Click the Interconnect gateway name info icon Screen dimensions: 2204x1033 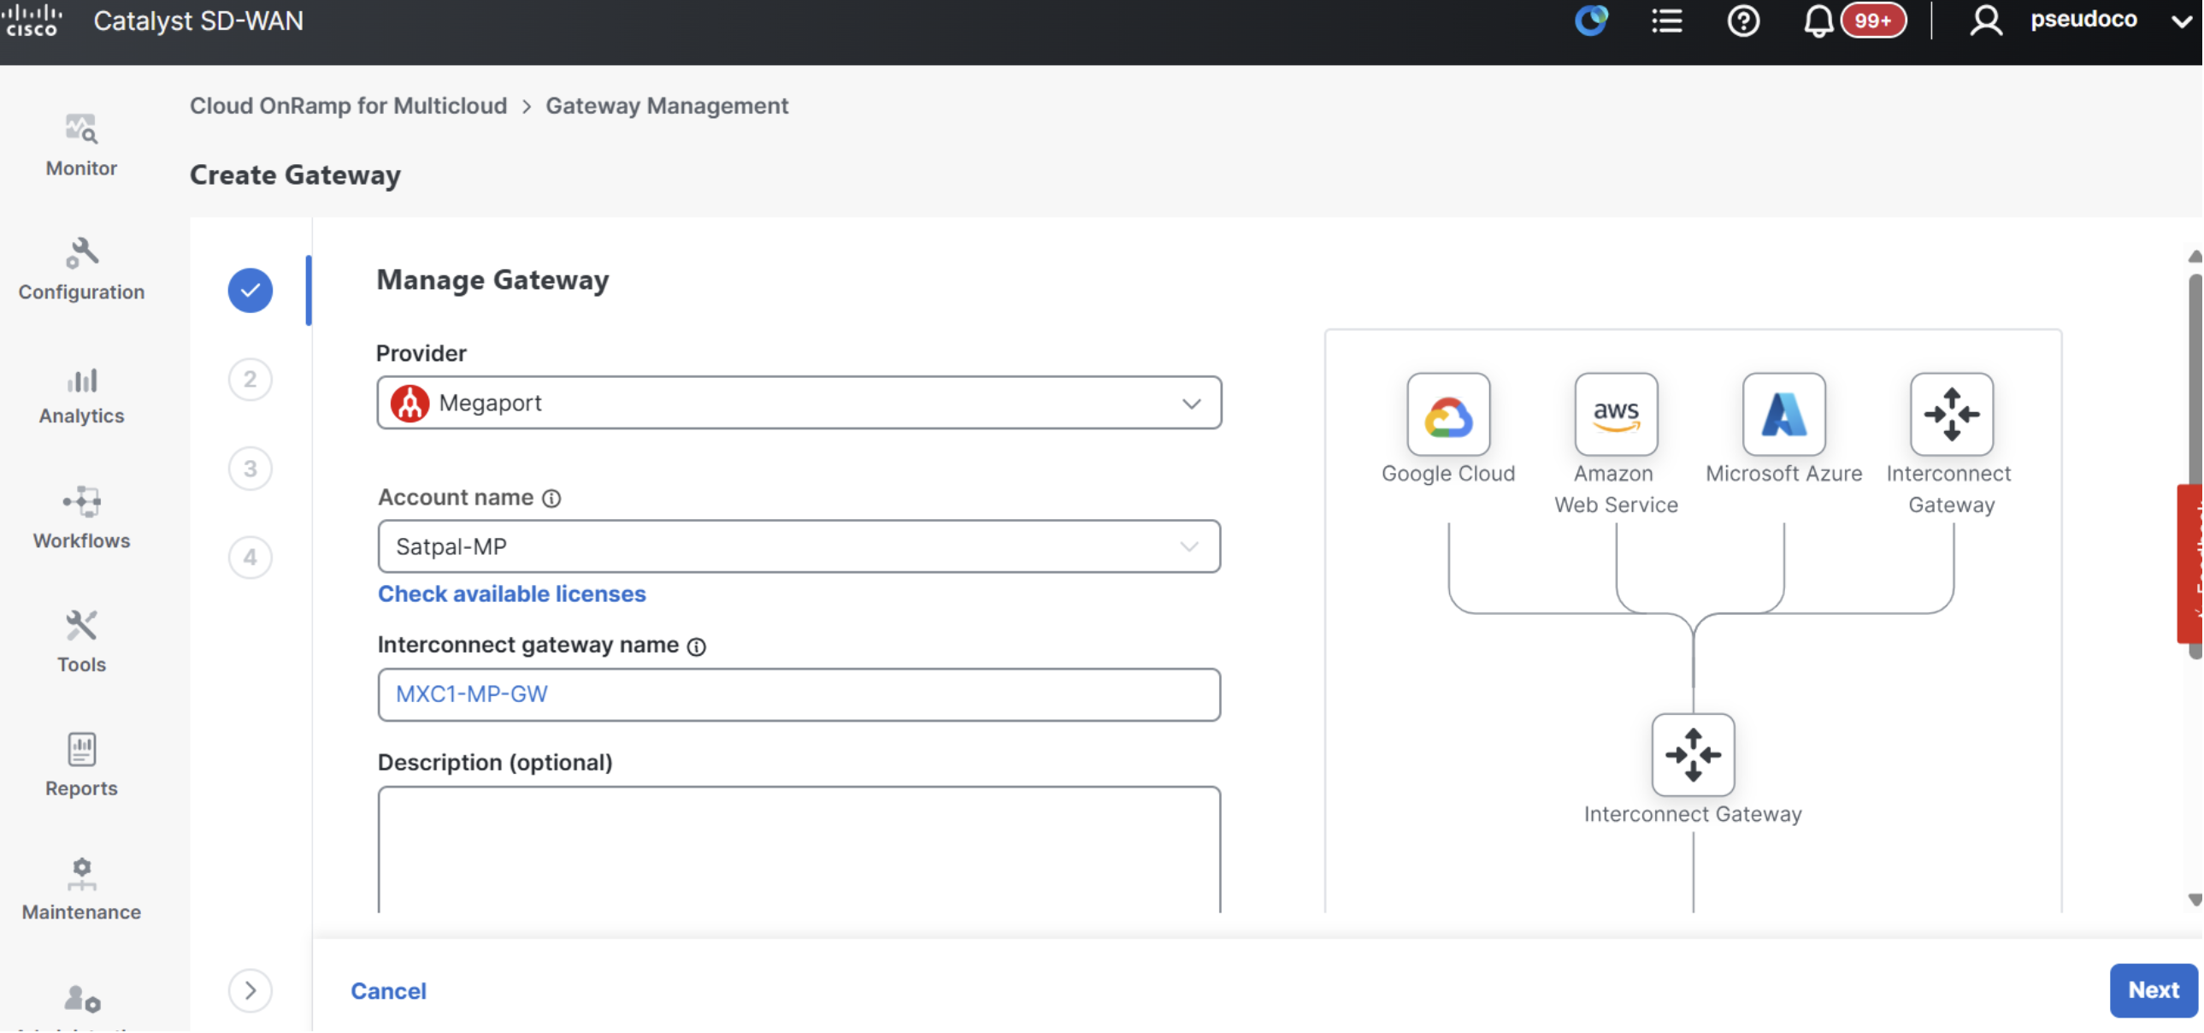click(x=697, y=647)
